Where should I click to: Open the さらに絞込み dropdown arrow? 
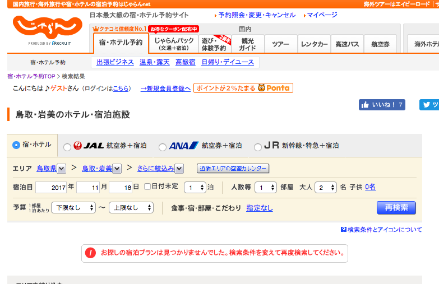(179, 169)
